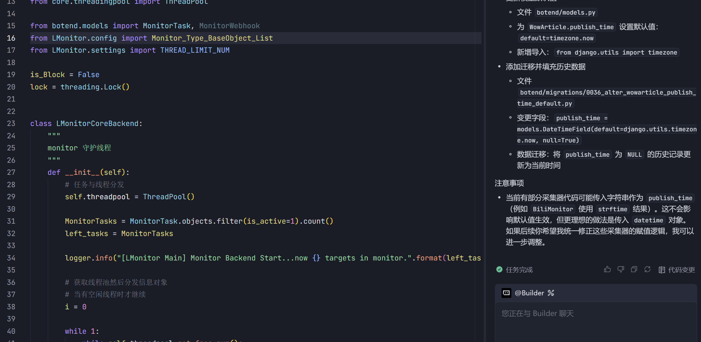The image size is (701, 342).
Task: Place cursor on THREAD_LIMIT_NUM import
Action: click(x=195, y=50)
